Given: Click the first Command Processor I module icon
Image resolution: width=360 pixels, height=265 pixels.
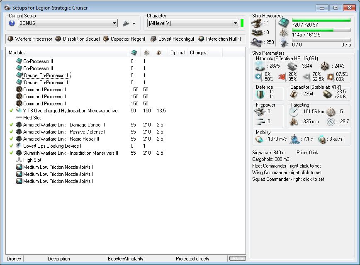Looking at the screenshot, I should coord(19,89).
